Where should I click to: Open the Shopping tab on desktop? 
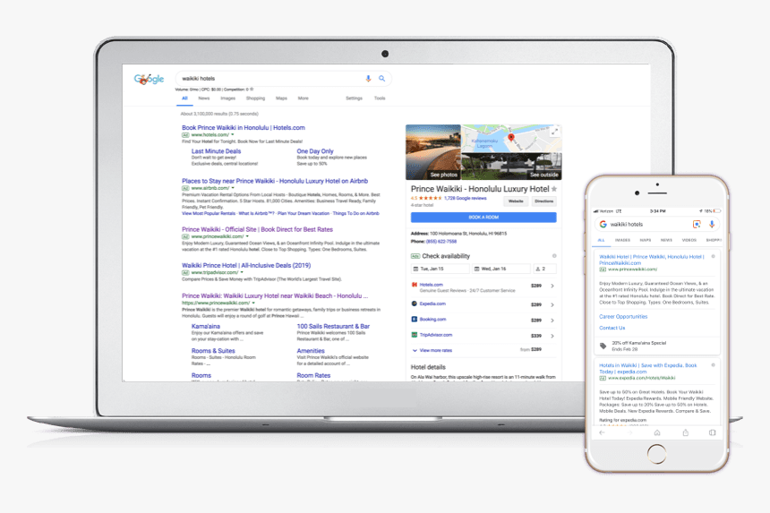(x=255, y=98)
